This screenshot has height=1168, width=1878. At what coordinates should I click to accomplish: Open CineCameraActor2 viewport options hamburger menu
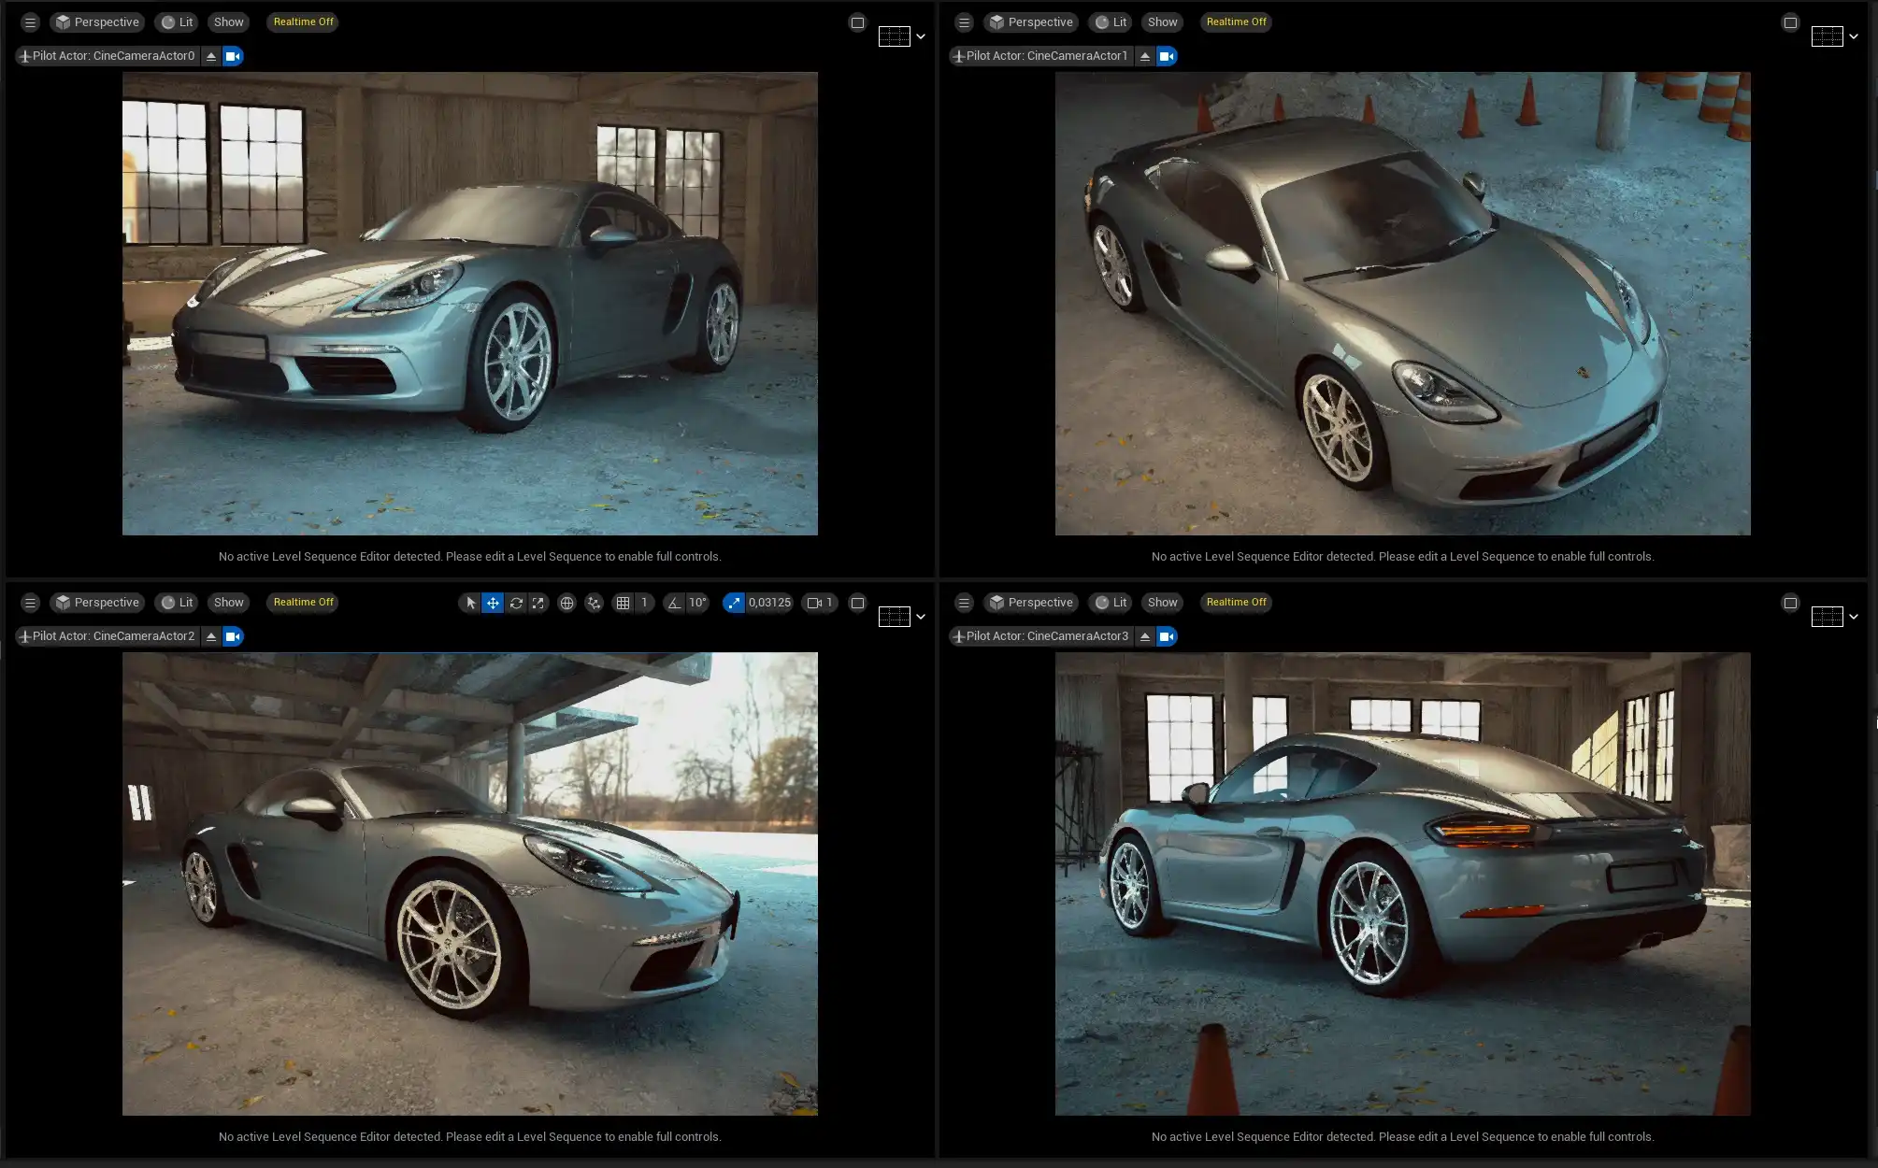30,603
